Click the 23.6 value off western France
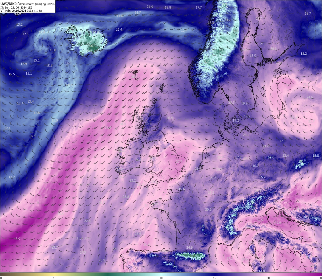Screen dimensions: 322x280 (138, 234)
